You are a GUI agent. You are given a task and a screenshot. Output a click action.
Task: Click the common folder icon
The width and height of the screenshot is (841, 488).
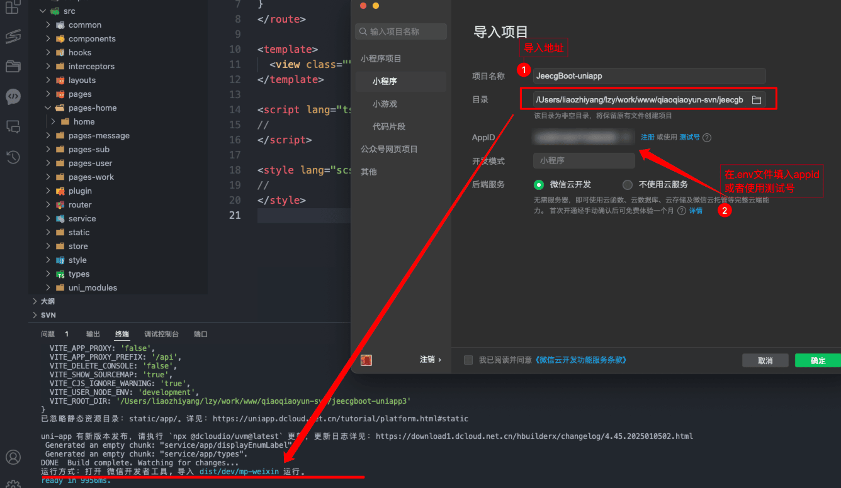tap(60, 25)
